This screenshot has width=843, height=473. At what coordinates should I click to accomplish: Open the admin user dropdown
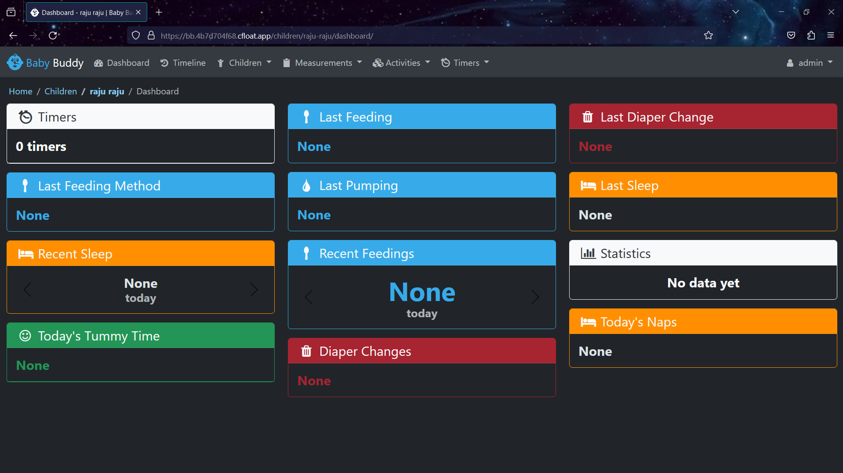point(810,63)
